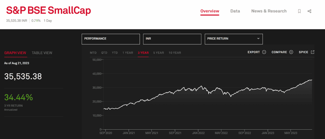Open the Data tab

tap(235, 11)
